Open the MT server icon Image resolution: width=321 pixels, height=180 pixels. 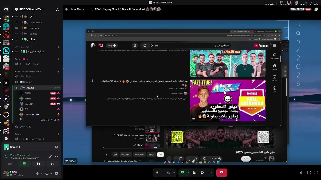(x=6, y=35)
